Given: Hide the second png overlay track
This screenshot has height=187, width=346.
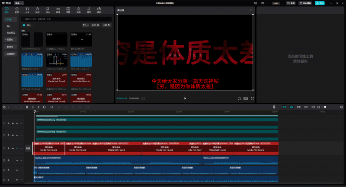Looking at the screenshot, I should click(13, 135).
